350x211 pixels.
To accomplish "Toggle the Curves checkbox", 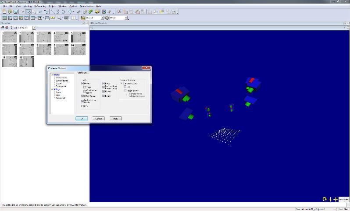I will point(104,91).
